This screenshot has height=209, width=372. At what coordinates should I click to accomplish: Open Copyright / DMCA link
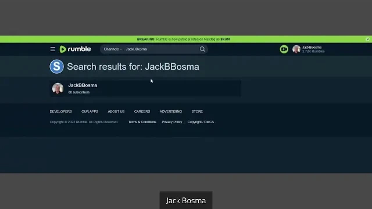[x=201, y=122]
